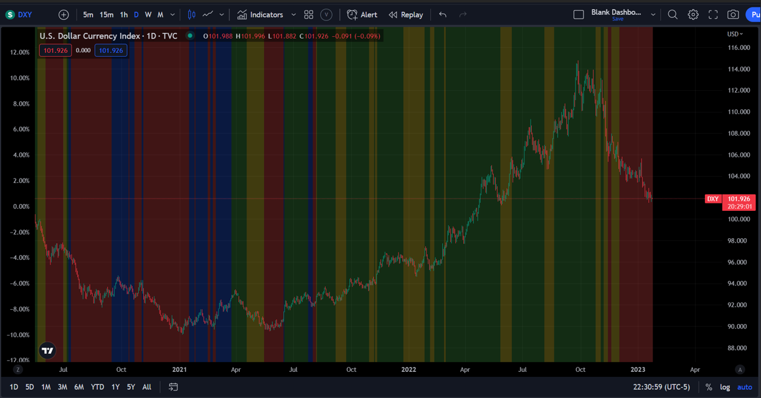Open the layout setup square icon
The height and width of the screenshot is (398, 761).
[x=579, y=14]
